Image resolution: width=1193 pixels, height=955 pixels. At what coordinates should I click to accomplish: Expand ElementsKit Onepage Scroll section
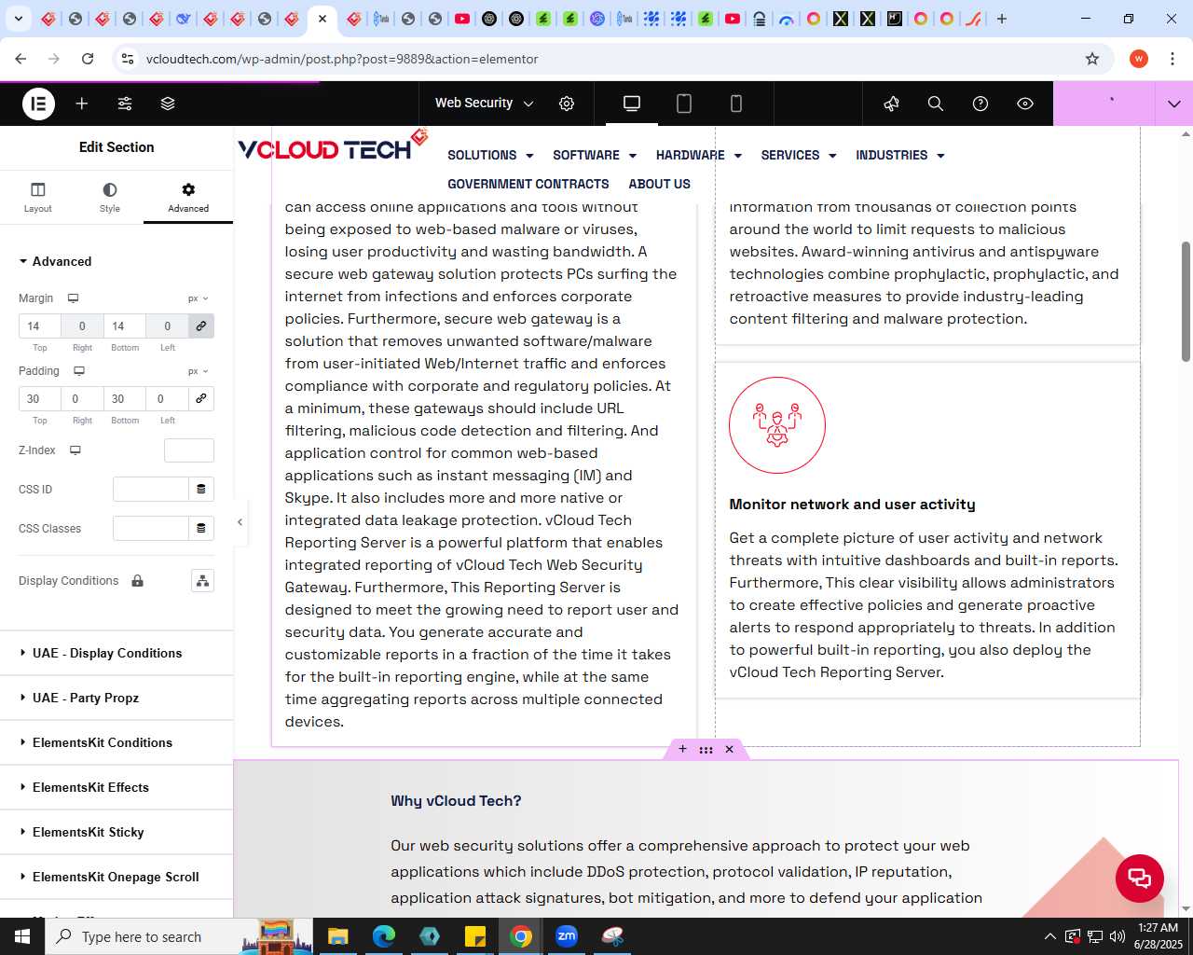[117, 877]
